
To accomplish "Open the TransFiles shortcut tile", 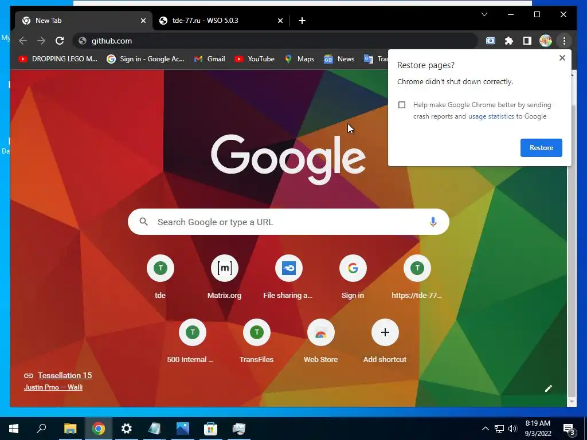I will 256,340.
